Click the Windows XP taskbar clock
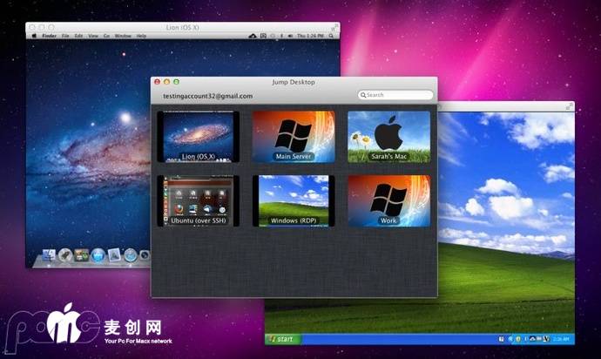 click(x=561, y=339)
